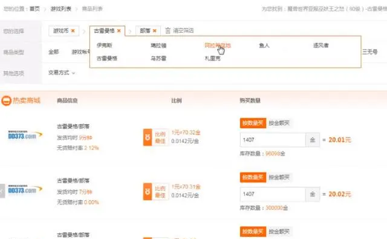Open 游戏列表 in the breadcrumb
The image size is (387, 239).
[x=61, y=9]
